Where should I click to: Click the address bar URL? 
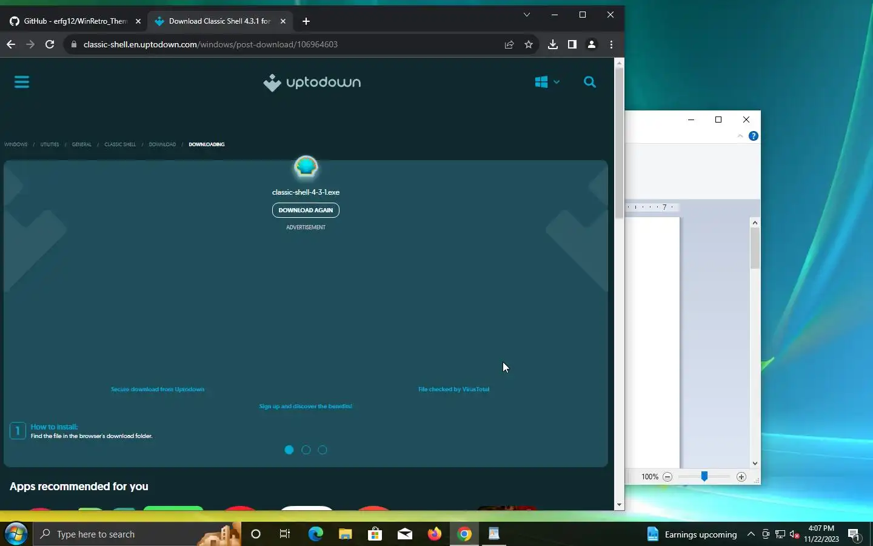210,44
